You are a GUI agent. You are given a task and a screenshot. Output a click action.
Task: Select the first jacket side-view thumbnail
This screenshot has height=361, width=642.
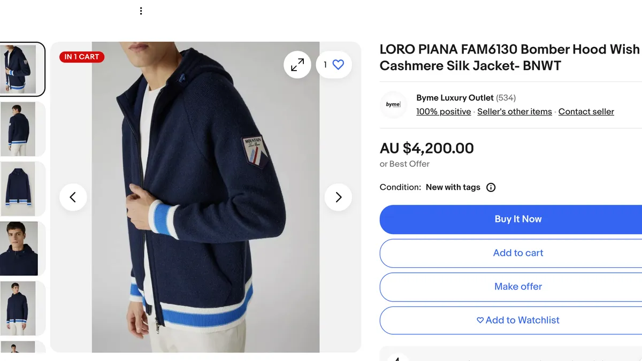(x=21, y=69)
